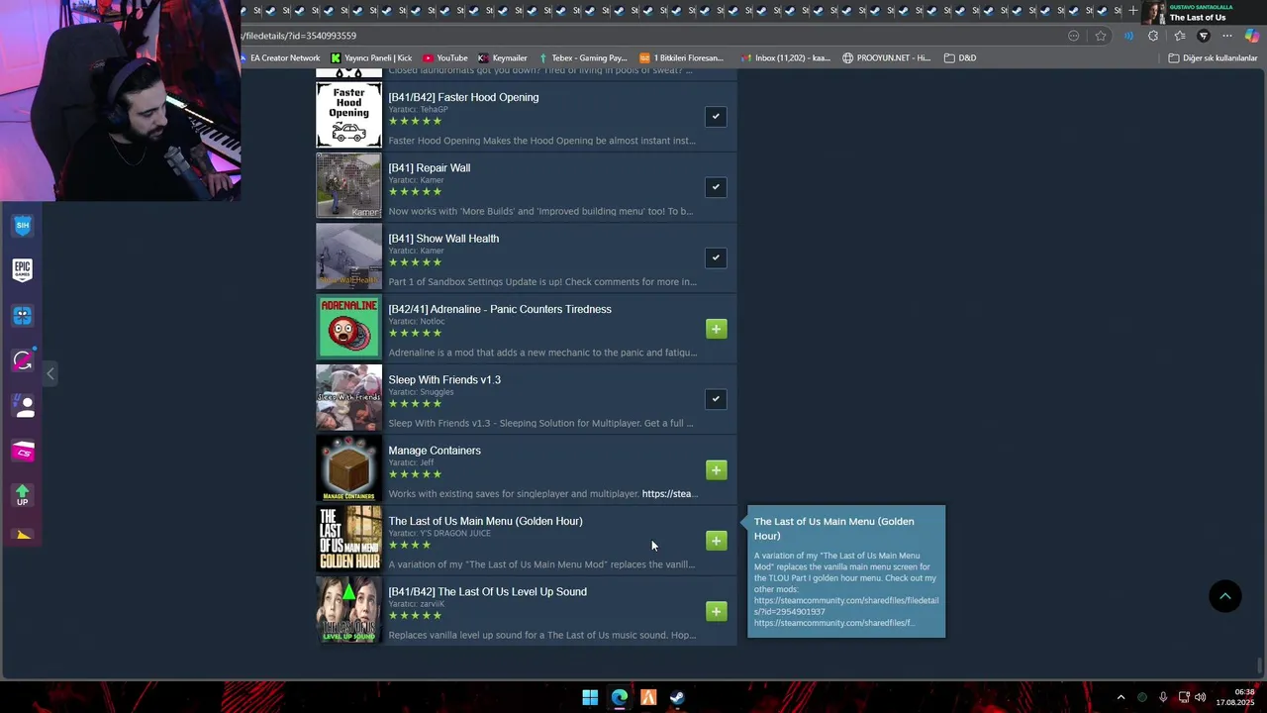Open the blue crosshair sidebar icon
The width and height of the screenshot is (1267, 713).
[x=23, y=316]
